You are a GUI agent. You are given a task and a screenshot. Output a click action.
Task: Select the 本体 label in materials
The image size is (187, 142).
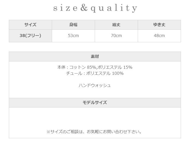click(61, 67)
